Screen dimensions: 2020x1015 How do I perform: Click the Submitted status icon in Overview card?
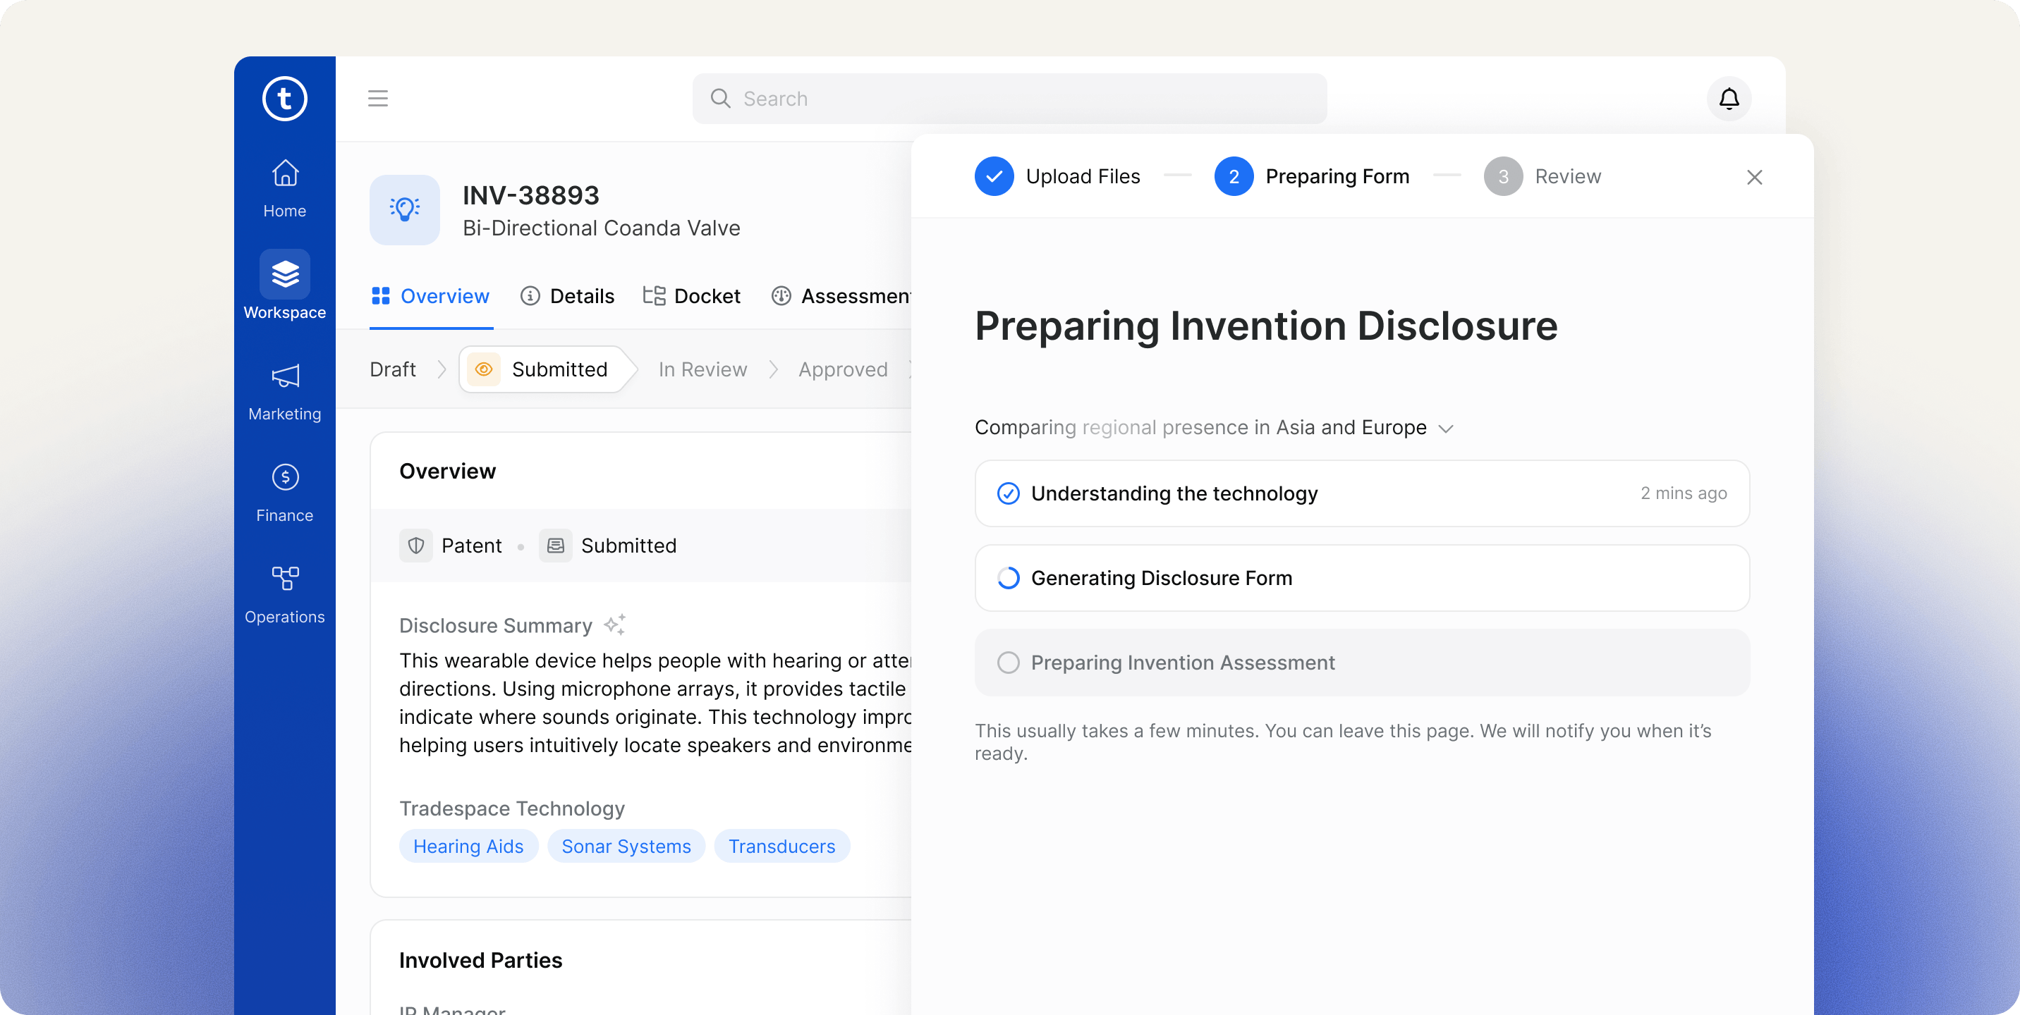[x=555, y=546]
